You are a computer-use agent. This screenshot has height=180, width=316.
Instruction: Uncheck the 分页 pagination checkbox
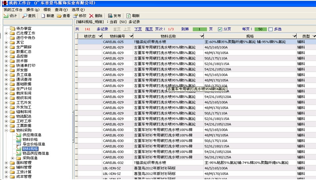coord(220,29)
